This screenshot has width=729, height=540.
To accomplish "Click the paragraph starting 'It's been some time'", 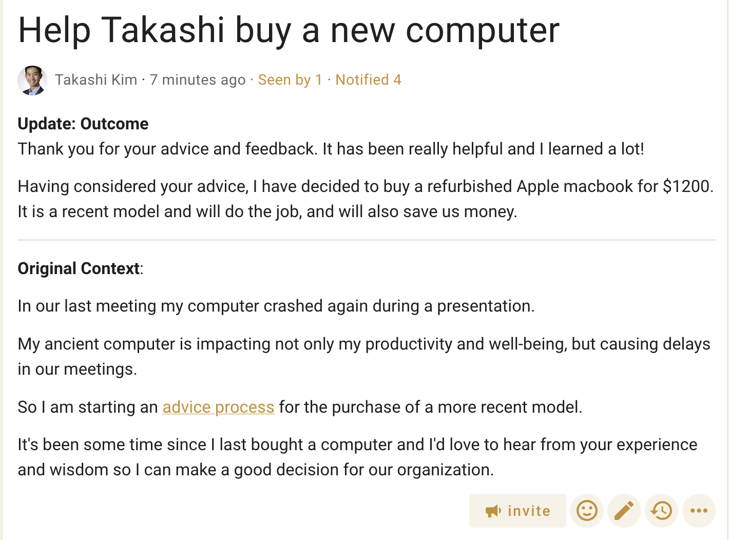I will click(357, 457).
